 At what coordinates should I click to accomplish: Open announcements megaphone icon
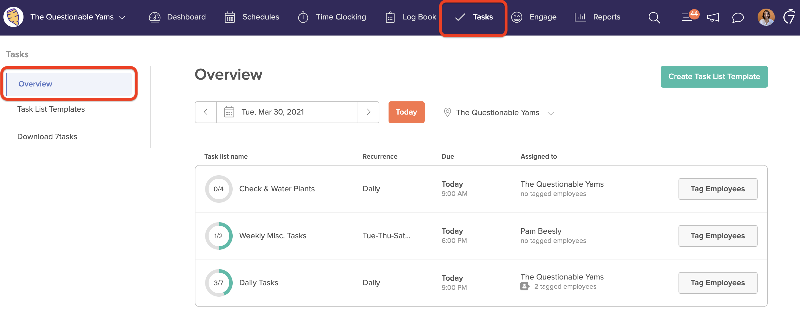coord(713,17)
